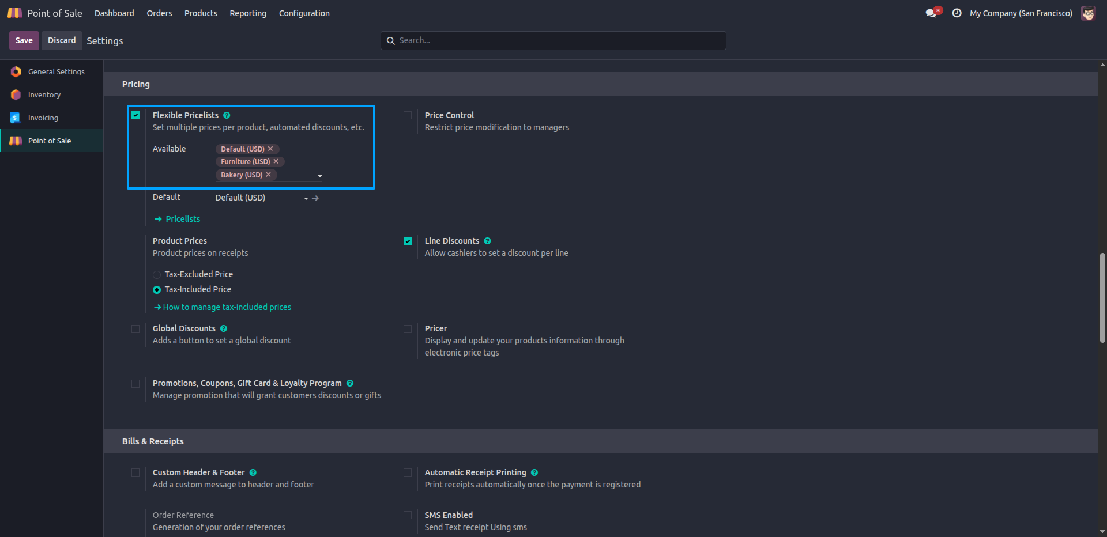This screenshot has width=1107, height=537.
Task: Click Point of Sale app logo icon
Action: click(15, 13)
